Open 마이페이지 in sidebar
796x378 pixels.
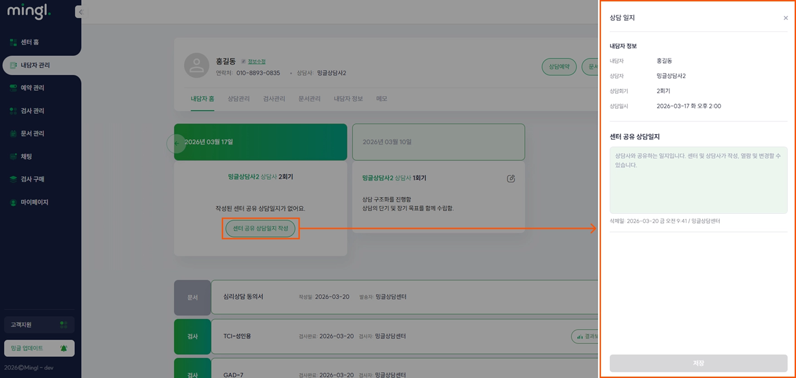coord(34,202)
